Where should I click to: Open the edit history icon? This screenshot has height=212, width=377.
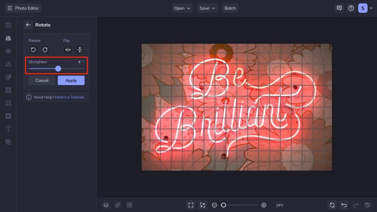(368, 205)
